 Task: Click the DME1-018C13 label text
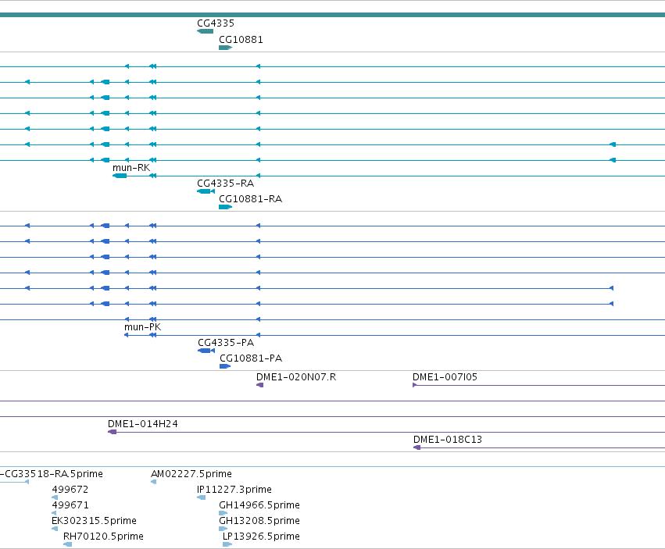[x=448, y=440]
